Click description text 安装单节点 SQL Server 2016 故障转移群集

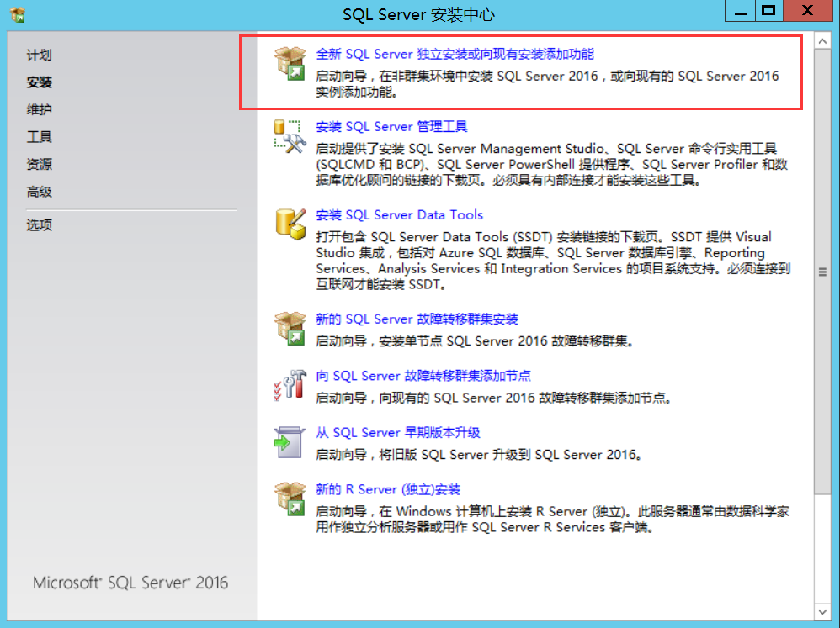[506, 341]
